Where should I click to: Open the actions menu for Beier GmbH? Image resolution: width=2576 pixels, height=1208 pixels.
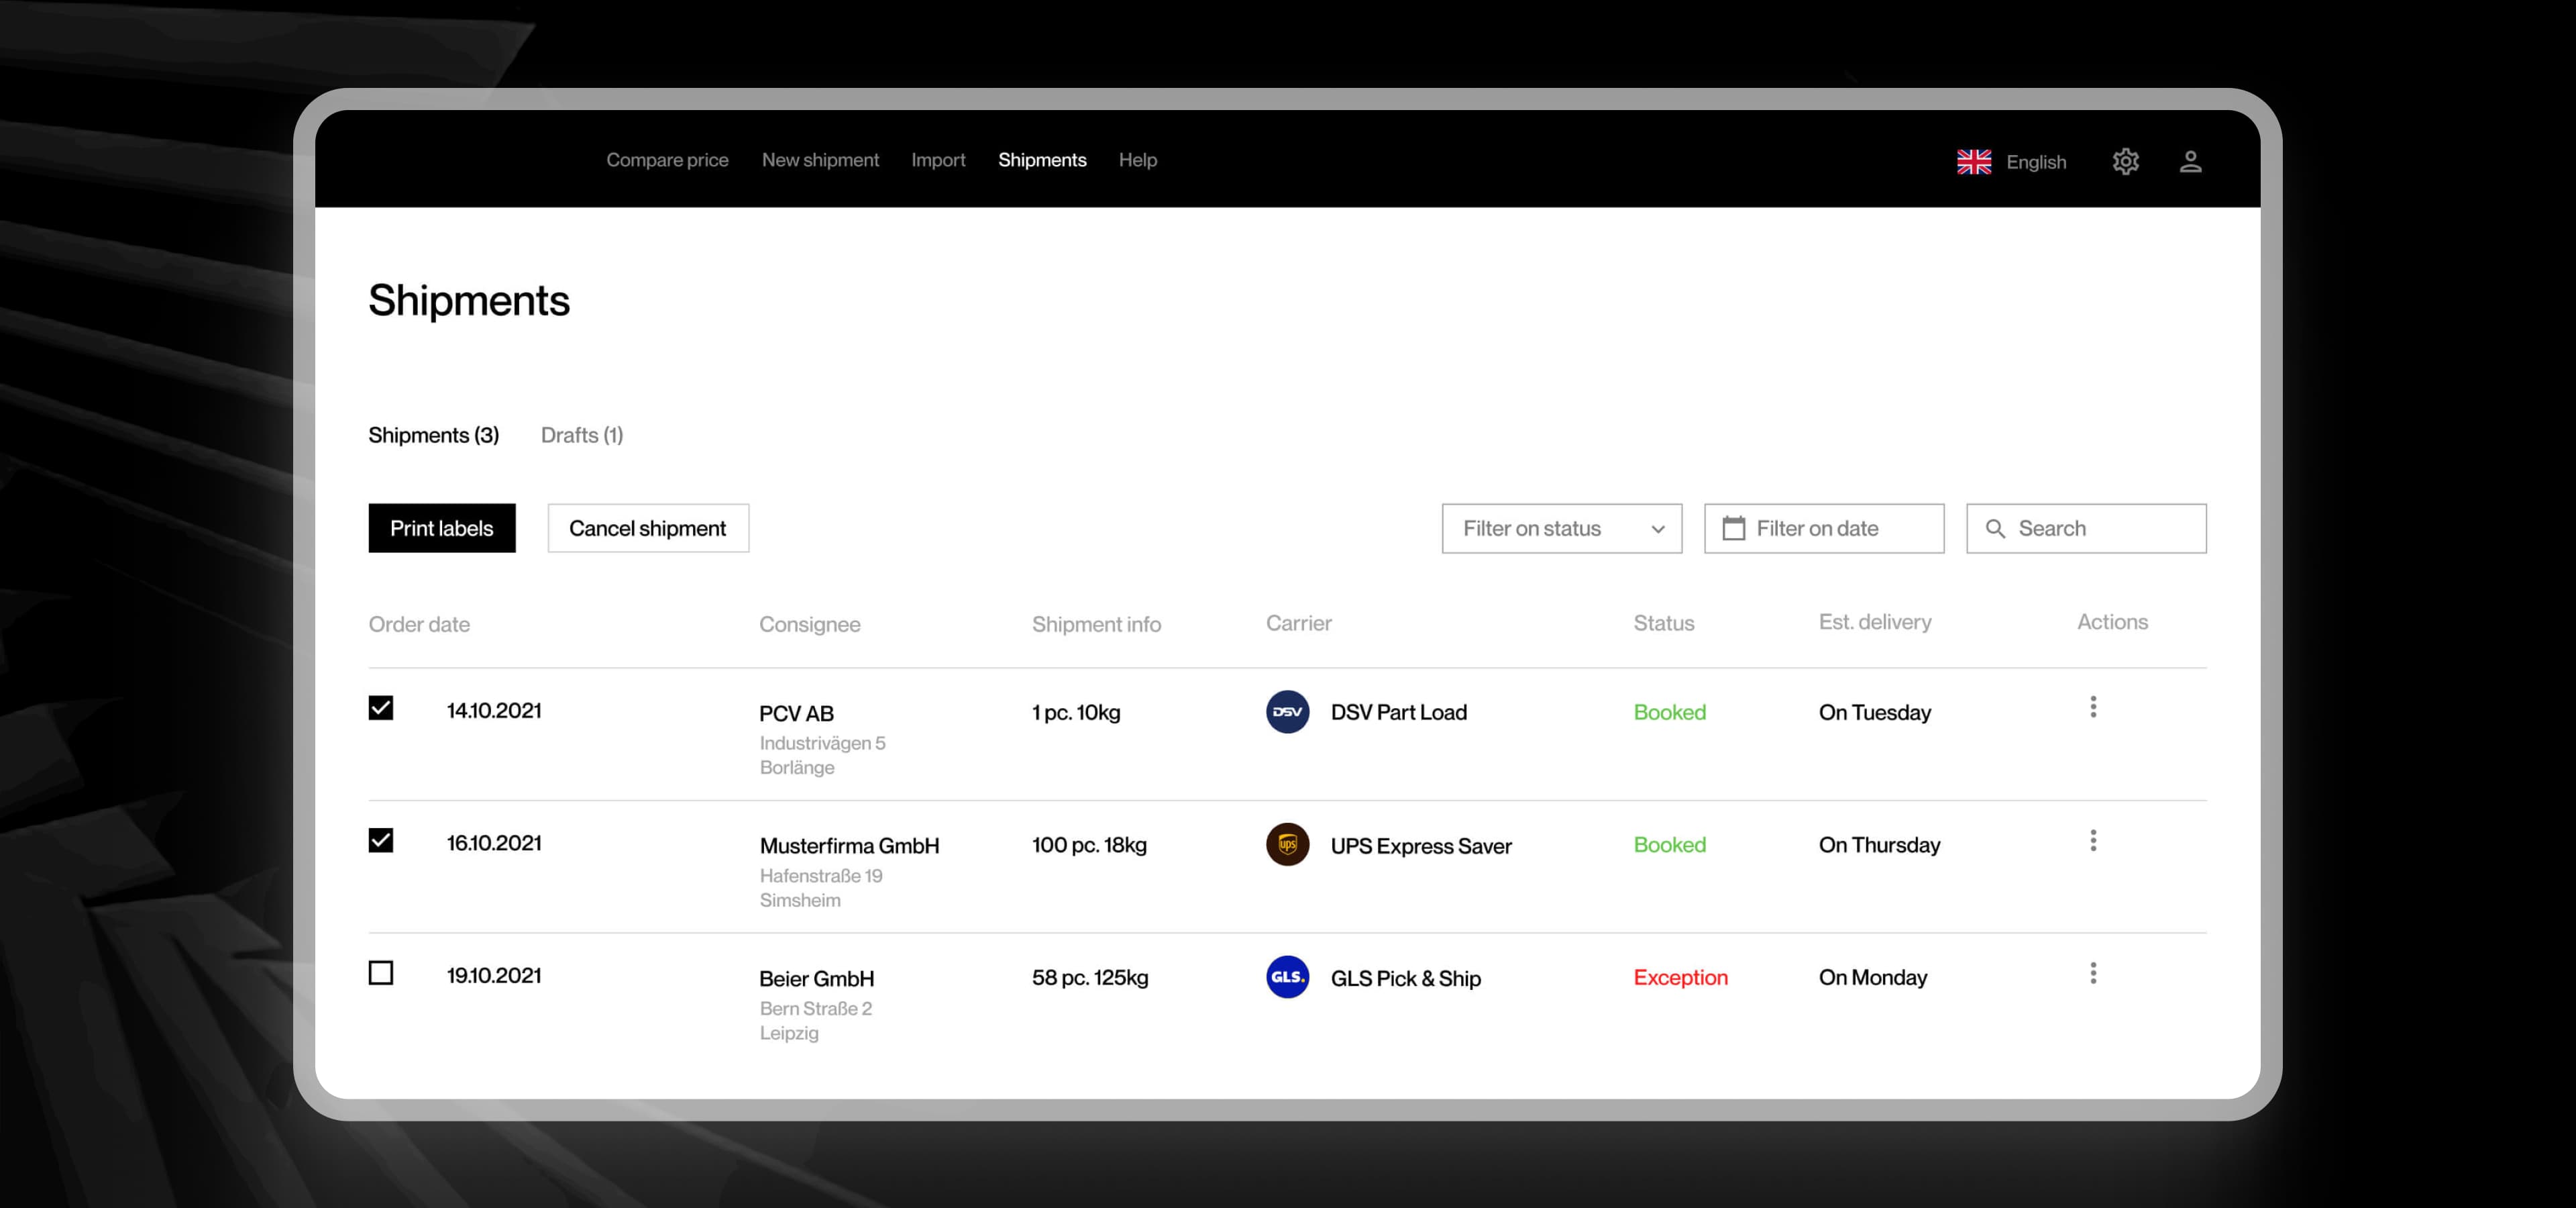(2092, 971)
